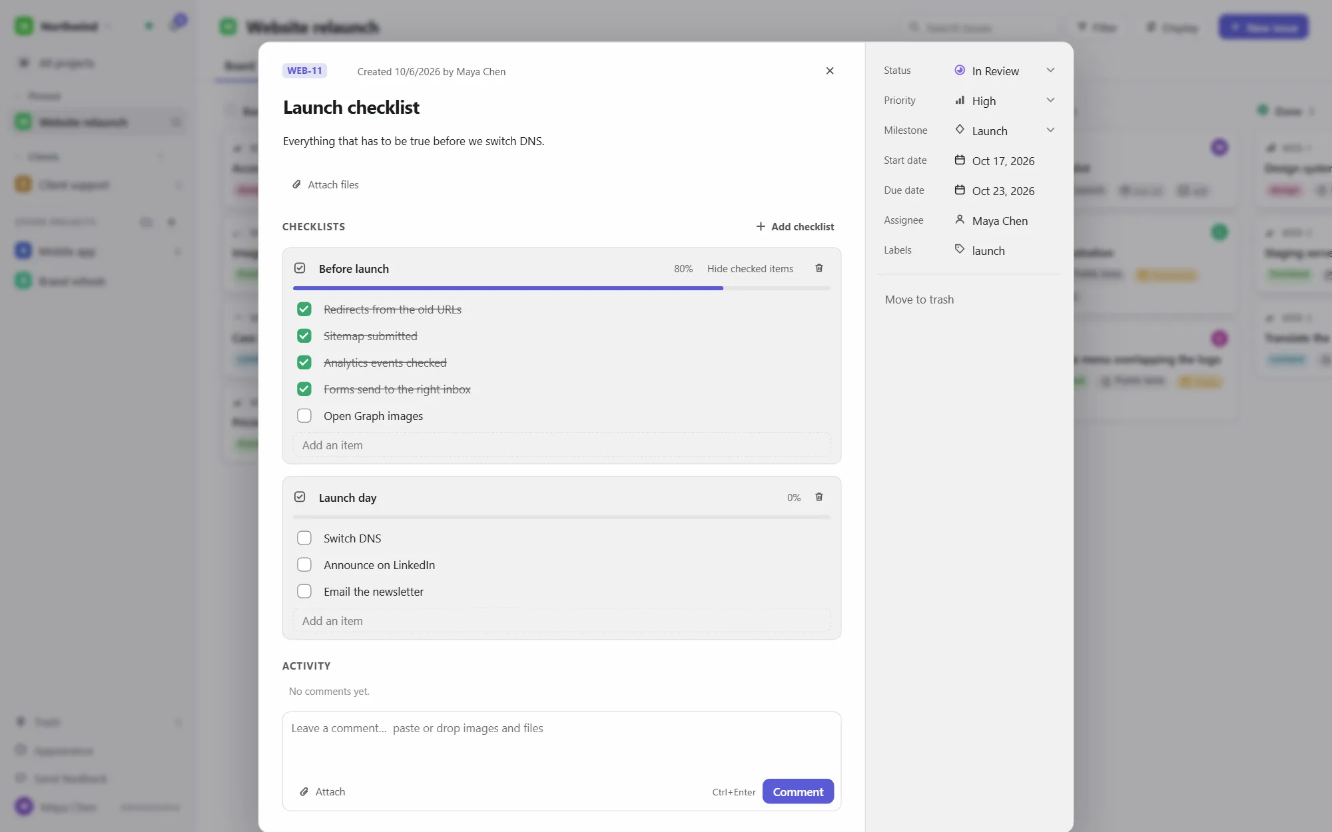
Task: Click the tag icon next to launch label
Action: pos(960,249)
